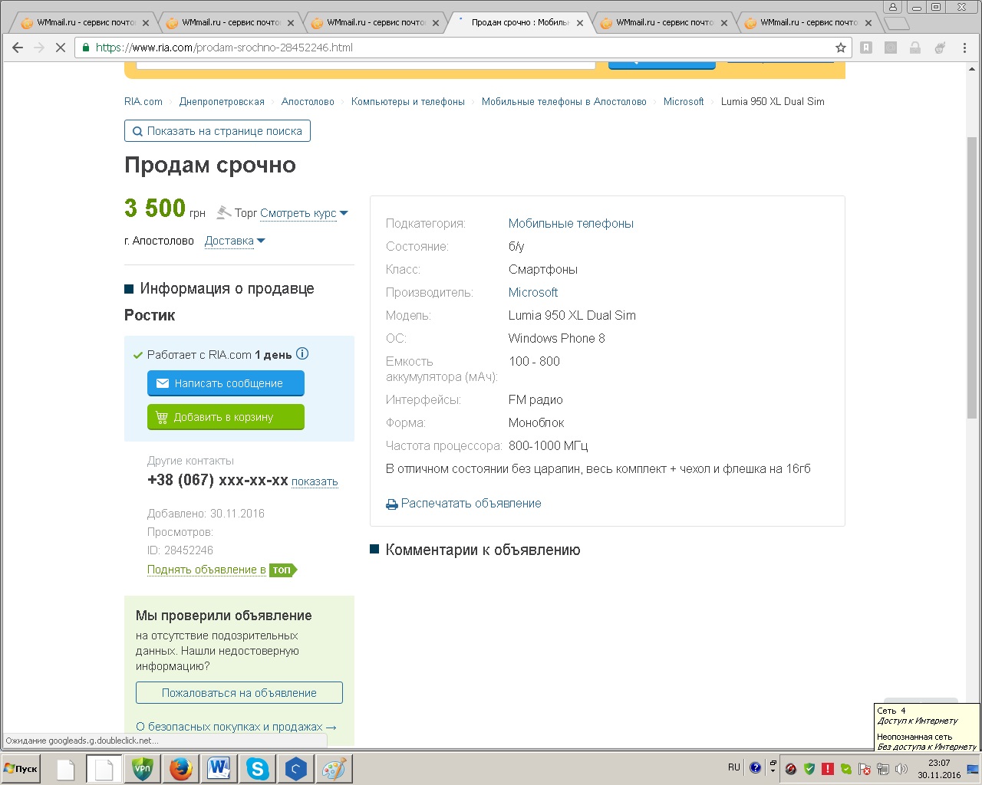The height and width of the screenshot is (785, 982).
Task: Click the 'ID: 28452246' text
Action: pos(180,550)
